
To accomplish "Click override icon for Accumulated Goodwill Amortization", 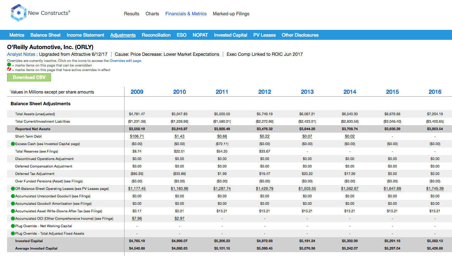I will pos(13,204).
